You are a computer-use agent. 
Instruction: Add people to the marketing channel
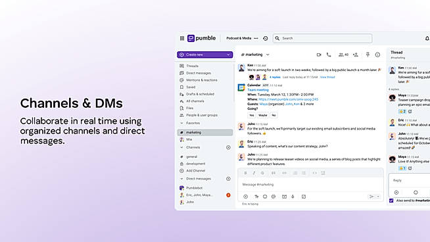click(x=356, y=55)
